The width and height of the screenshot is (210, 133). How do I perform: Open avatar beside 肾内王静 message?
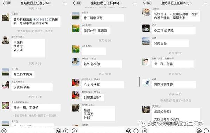pos(146,41)
